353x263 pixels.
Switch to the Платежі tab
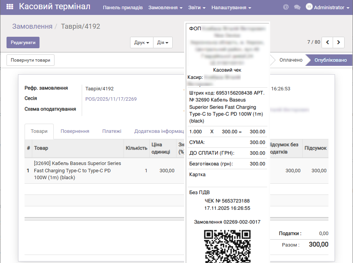point(112,131)
